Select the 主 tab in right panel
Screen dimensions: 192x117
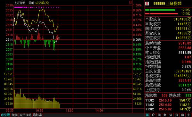[188, 115]
